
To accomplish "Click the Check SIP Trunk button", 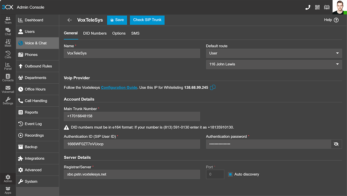I will click(147, 20).
